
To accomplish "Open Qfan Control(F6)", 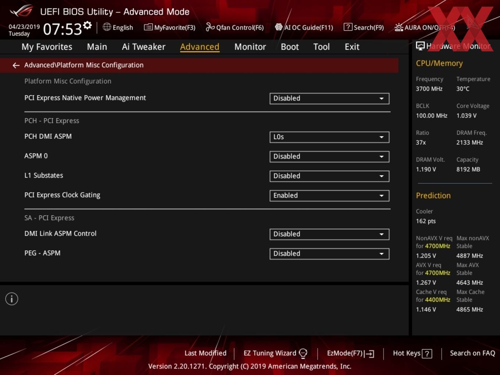I will pos(235,27).
